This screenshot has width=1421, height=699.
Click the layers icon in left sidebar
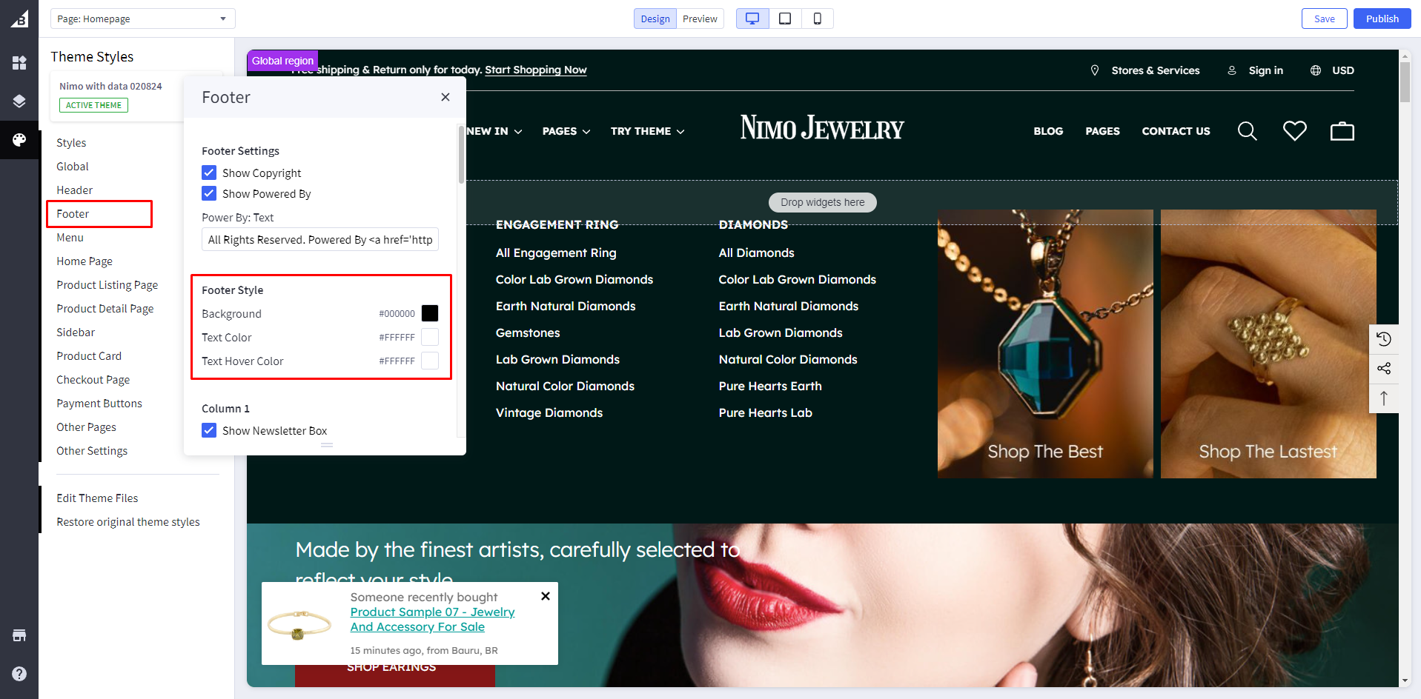(19, 101)
